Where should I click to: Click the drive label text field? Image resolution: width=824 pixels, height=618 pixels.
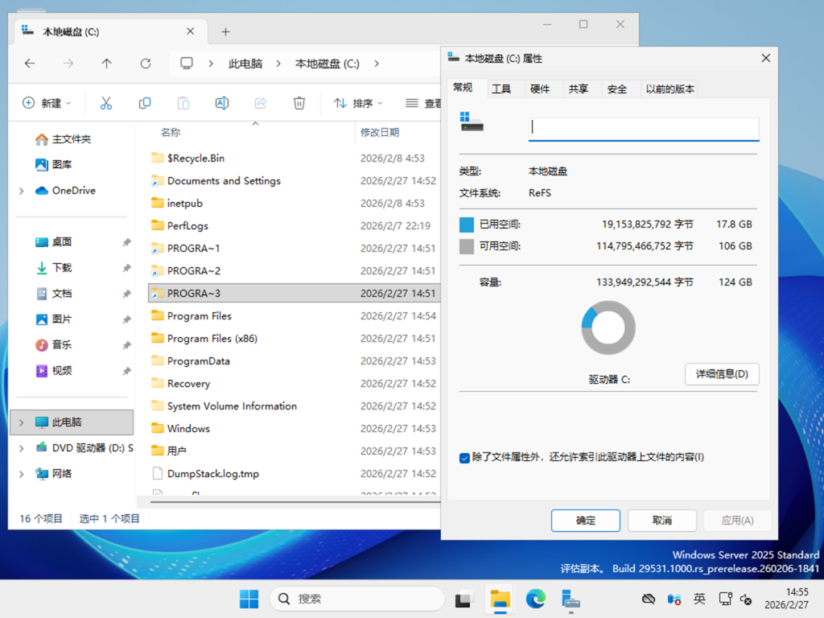[x=644, y=129]
